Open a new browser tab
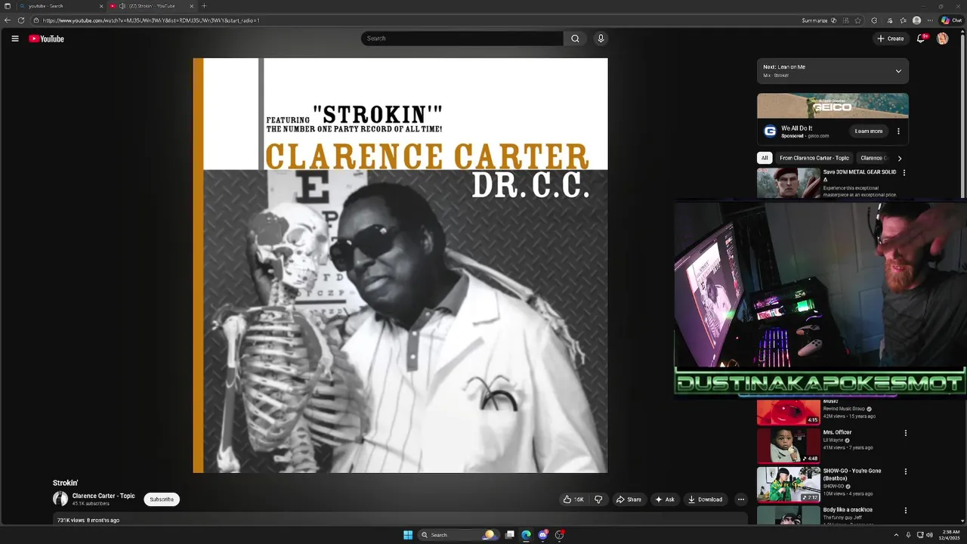967x544 pixels. point(203,6)
